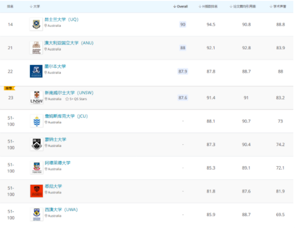Click the Monash University shield logo
This screenshot has height=228, width=295.
click(36, 144)
